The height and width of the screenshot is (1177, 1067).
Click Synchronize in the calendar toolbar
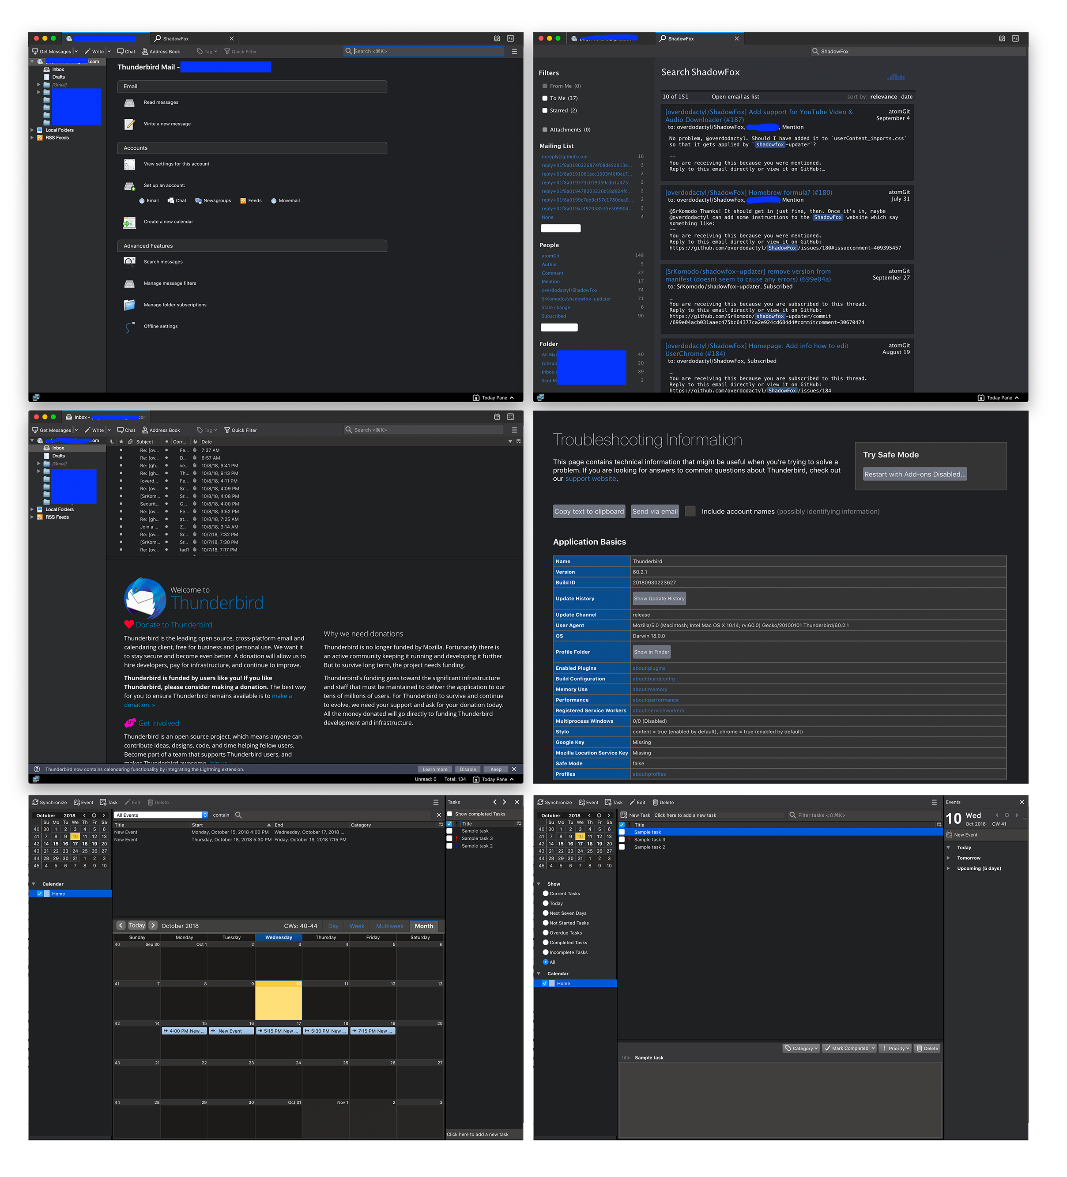point(49,802)
